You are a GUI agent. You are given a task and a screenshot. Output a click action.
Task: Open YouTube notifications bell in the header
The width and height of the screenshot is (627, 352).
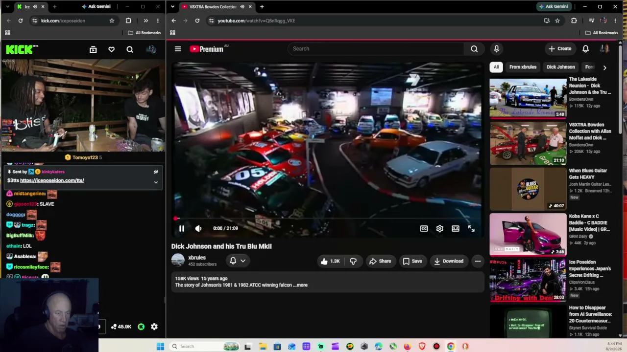[585, 49]
